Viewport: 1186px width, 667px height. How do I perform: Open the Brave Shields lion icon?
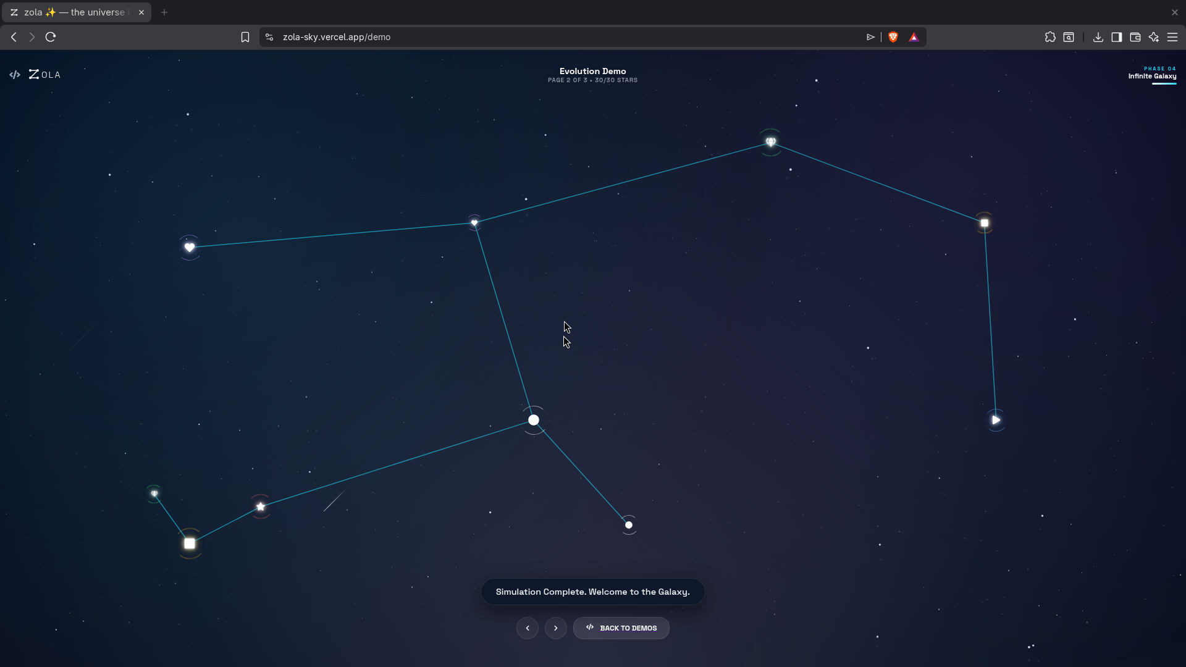[x=893, y=37]
